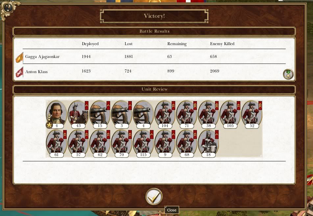
Task: Select the infantry unit with 9 men
Action: click(x=165, y=144)
